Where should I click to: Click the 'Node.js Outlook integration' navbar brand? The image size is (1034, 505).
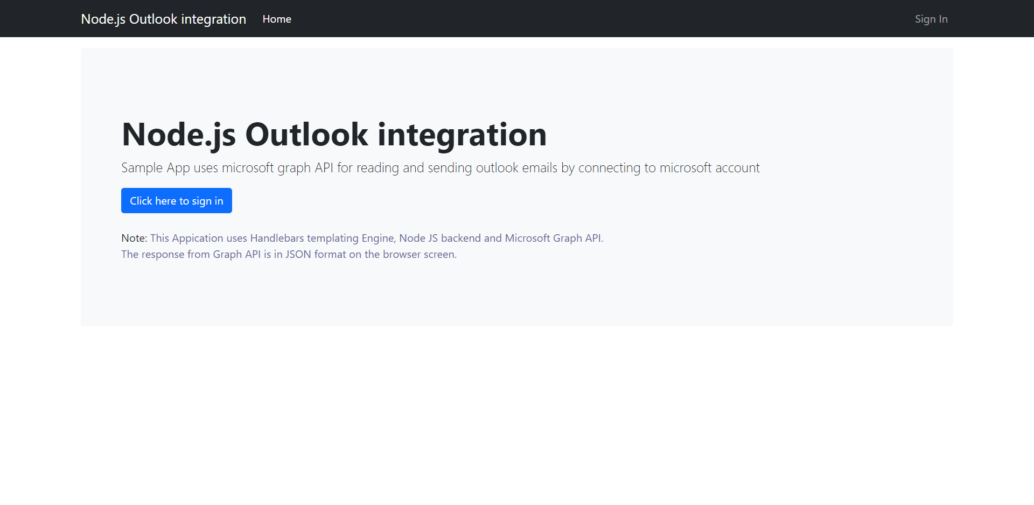click(x=163, y=19)
